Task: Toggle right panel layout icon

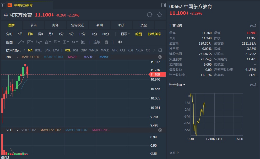Action: (164, 5)
